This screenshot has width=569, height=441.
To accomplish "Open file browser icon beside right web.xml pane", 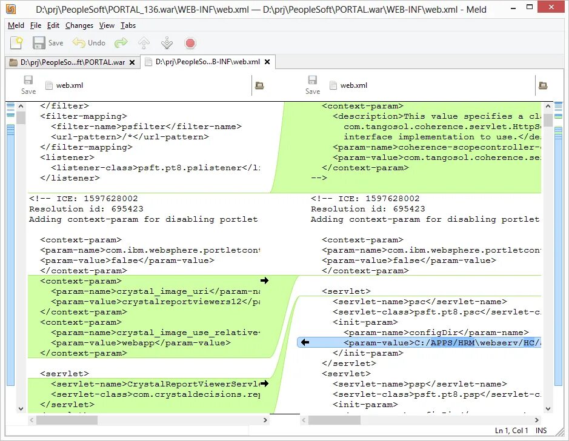I will point(542,86).
